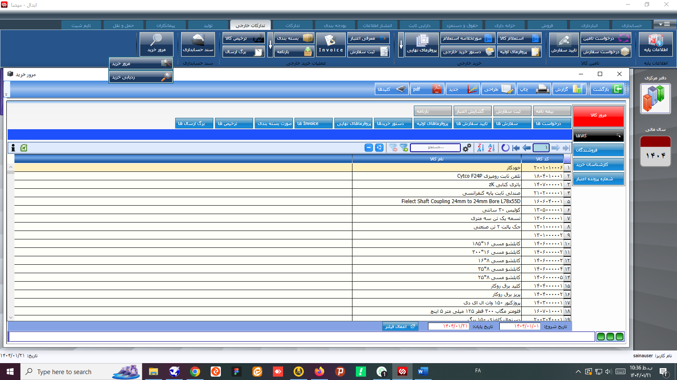Click inside the جستجو search field
The width and height of the screenshot is (677, 380).
[435, 148]
